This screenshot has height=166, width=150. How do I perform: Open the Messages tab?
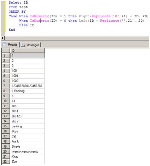pyautogui.click(x=30, y=45)
